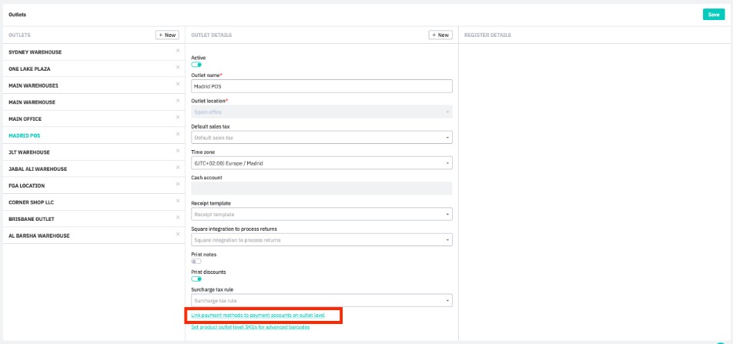Image resolution: width=733 pixels, height=344 pixels.
Task: Remove Madrid POS outlet using X icon
Action: [x=177, y=135]
